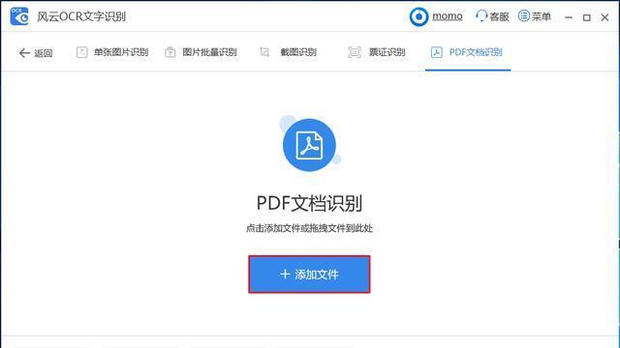Click the plus icon on 添加文件
620x348 pixels.
tap(285, 274)
